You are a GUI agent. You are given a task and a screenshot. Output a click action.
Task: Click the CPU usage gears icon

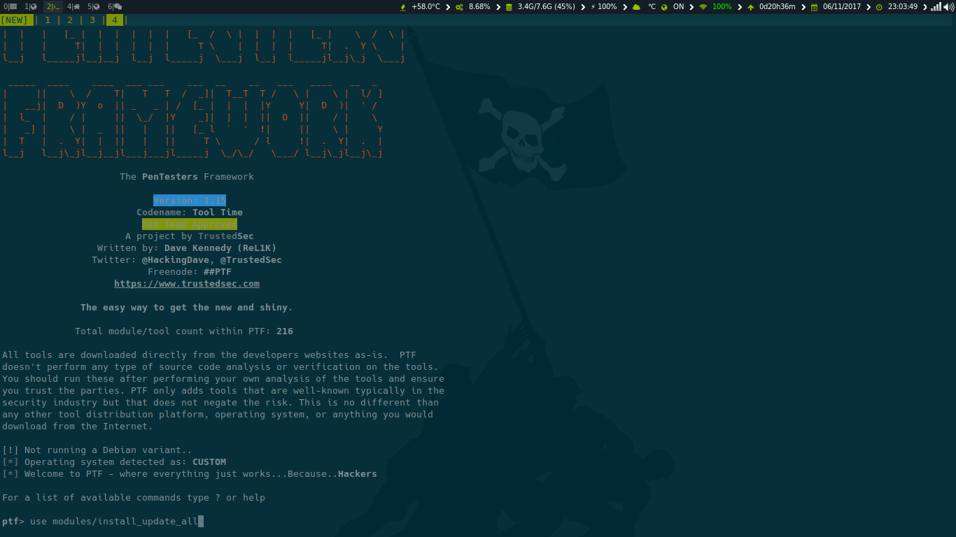[x=459, y=7]
